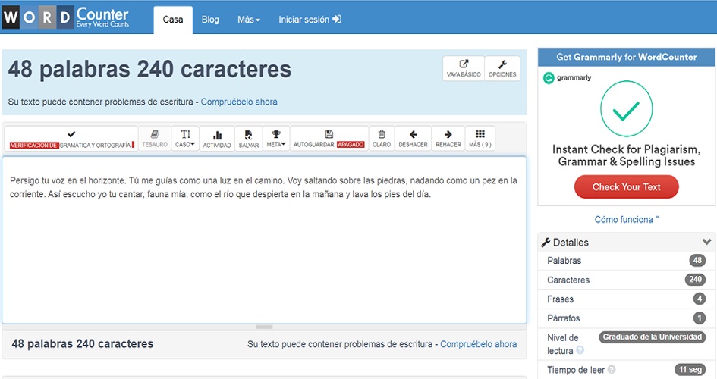717x379 pixels.
Task: Collapse the Detalles panel chevron
Action: 707,243
